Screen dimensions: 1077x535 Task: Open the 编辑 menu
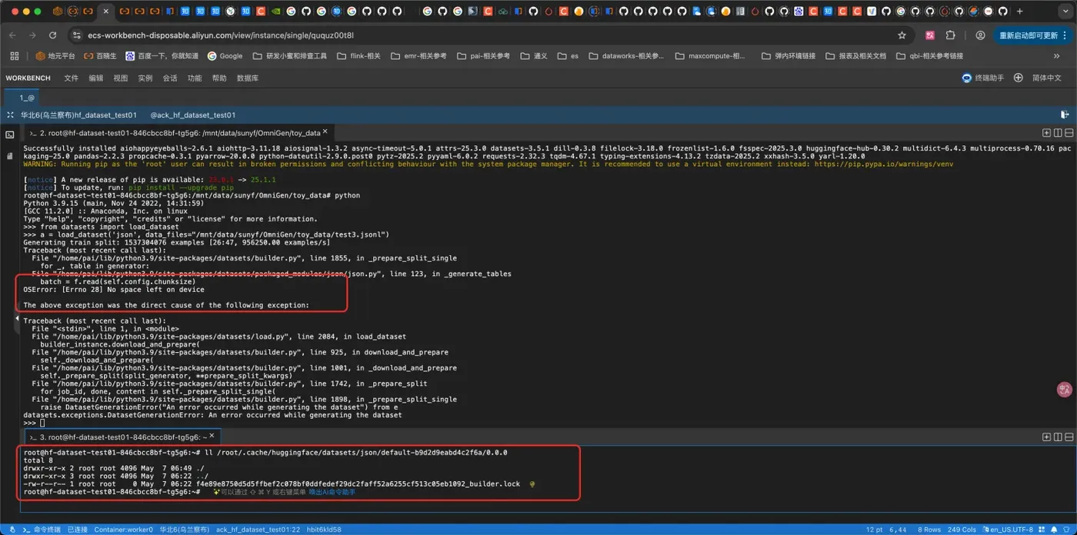pos(95,78)
